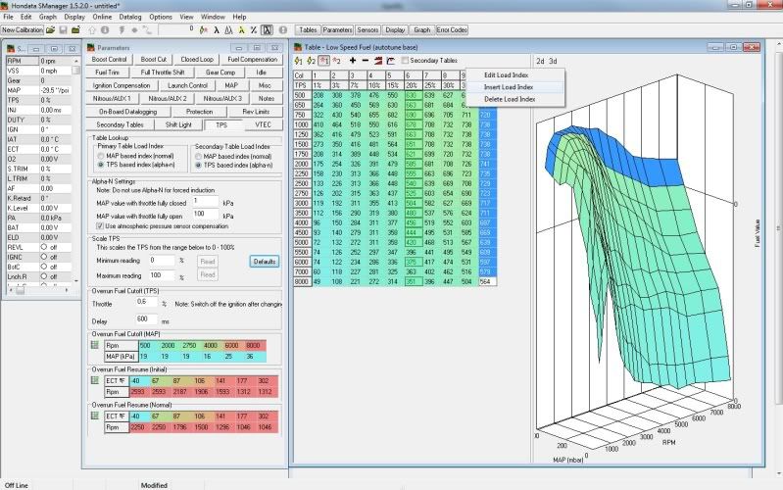Switch the graph to 3d view
Screen dimensions: 783x490
pos(553,61)
